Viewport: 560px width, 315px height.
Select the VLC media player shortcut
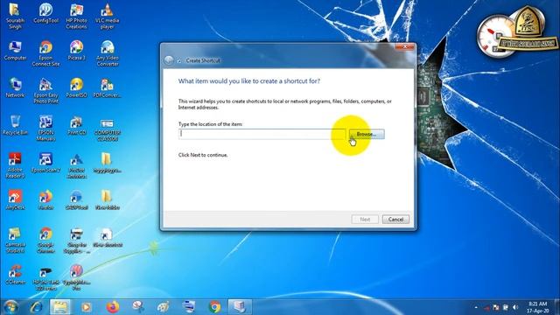tap(107, 16)
